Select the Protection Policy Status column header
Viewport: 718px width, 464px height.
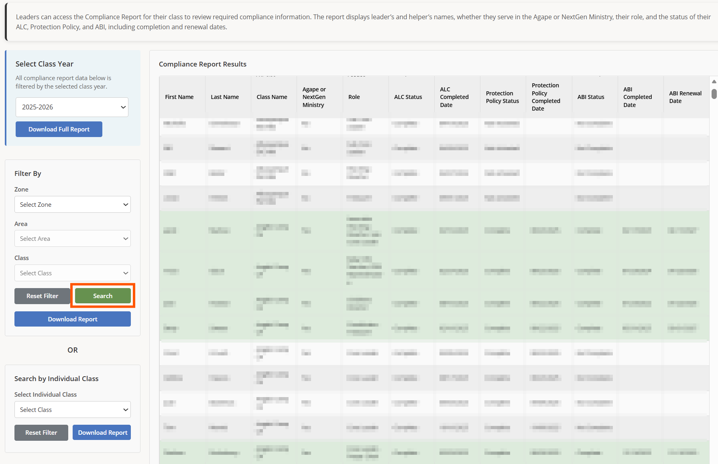point(502,97)
